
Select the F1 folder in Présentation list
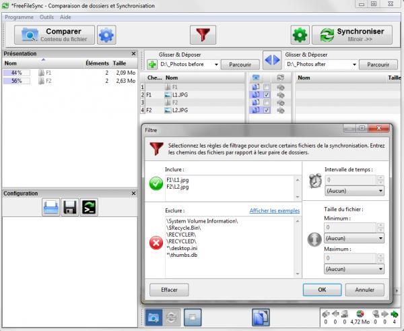69,73
